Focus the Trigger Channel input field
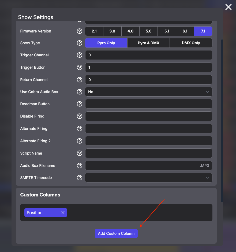236x252 pixels. [149, 55]
